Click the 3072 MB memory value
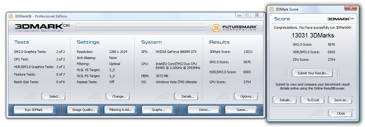 click(x=162, y=76)
